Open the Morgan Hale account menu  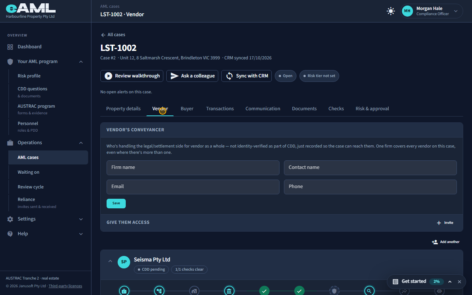point(432,11)
